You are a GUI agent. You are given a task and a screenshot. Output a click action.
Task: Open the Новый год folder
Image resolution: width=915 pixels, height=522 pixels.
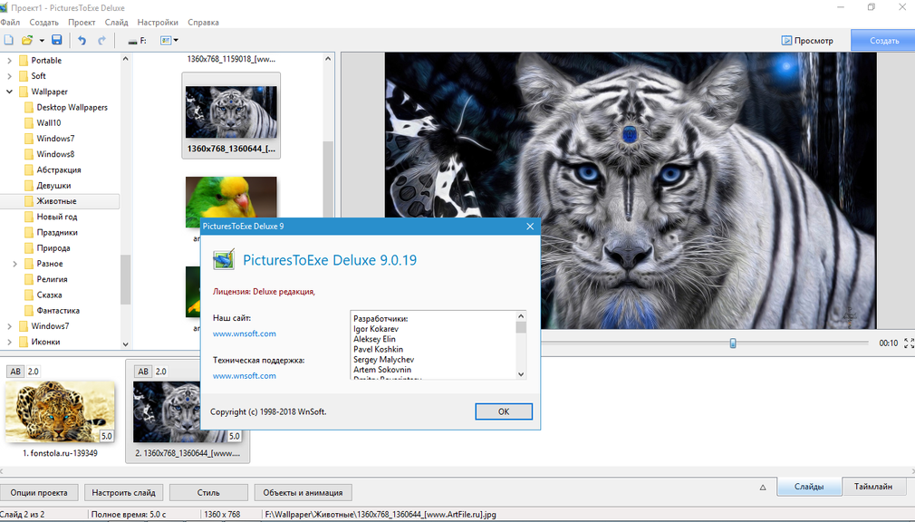[56, 217]
